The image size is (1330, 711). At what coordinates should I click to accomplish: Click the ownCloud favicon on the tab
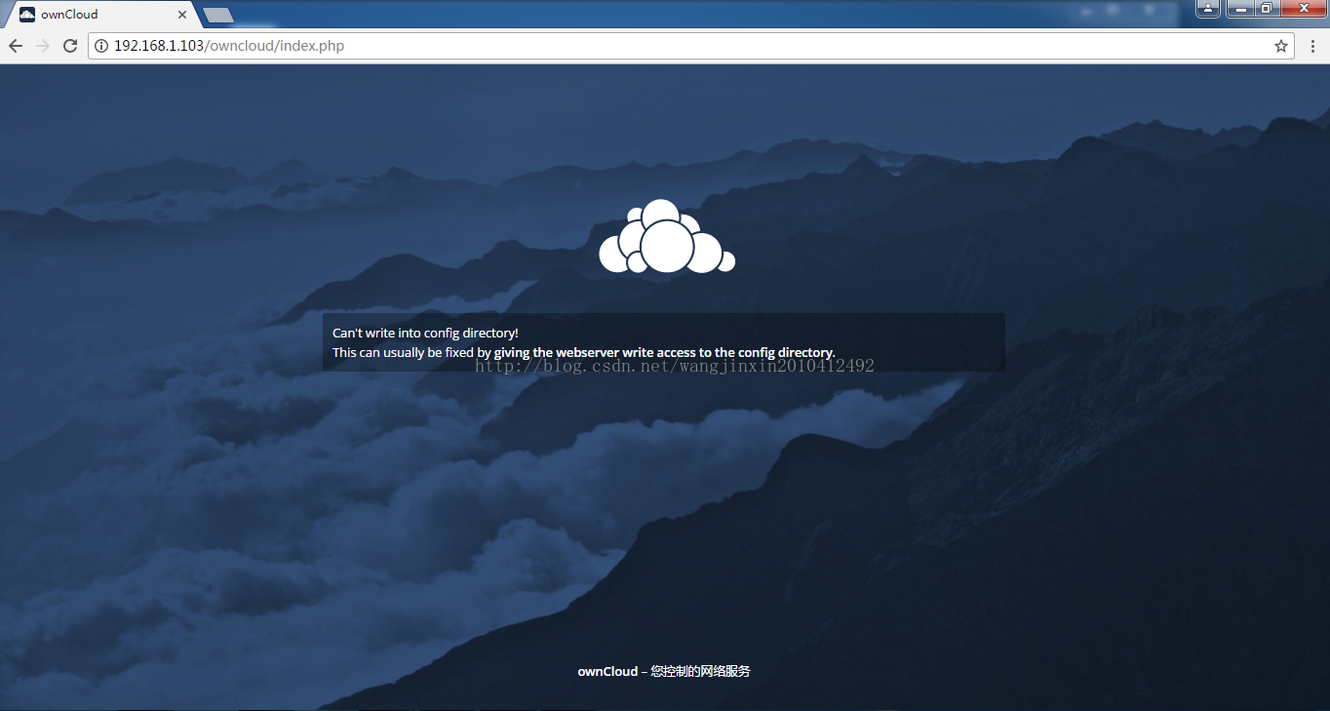pos(27,15)
